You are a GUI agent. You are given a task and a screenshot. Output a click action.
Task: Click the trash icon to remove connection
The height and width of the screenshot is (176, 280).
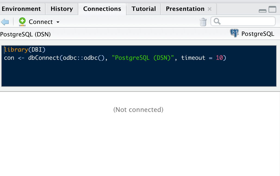coord(203,21)
